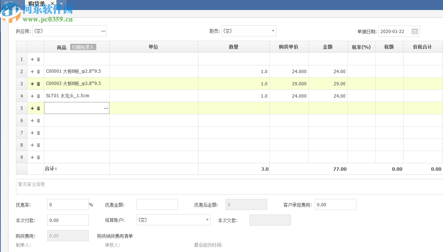Click the ellipsis to choose a 供应商
The width and height of the screenshot is (443, 252).
tap(103, 31)
